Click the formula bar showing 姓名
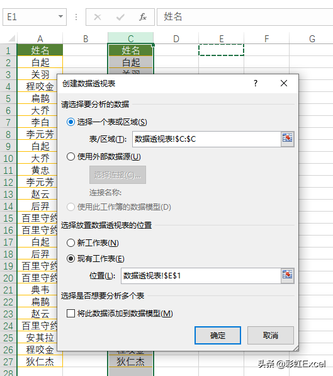Screen dimensions: 333x376 point(245,17)
